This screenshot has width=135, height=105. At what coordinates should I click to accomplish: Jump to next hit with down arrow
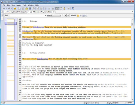[x=65, y=15]
